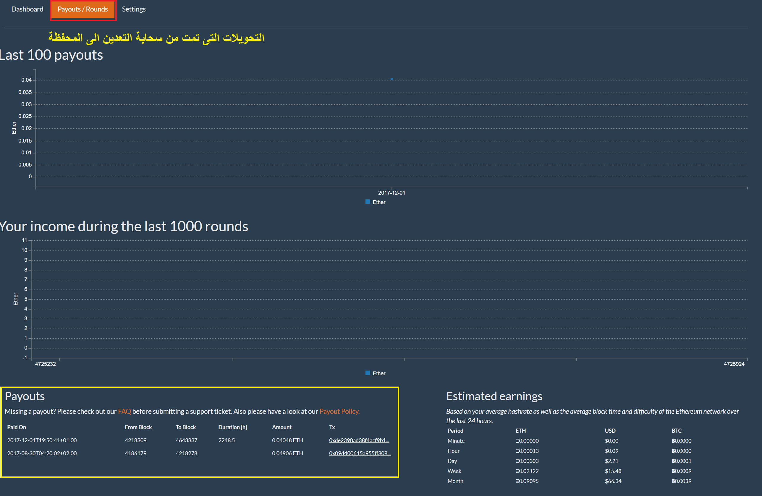Click the Duration [h] column header
The height and width of the screenshot is (496, 762).
pyautogui.click(x=233, y=427)
